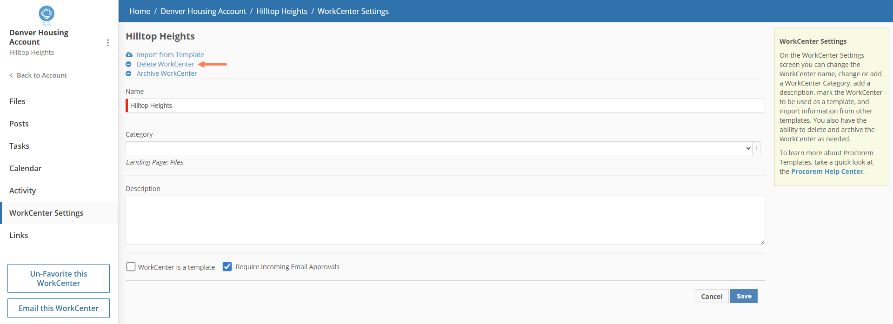Click the minus icon beside Delete WorkCenter
Screen dimensions: 893x324
(128, 64)
